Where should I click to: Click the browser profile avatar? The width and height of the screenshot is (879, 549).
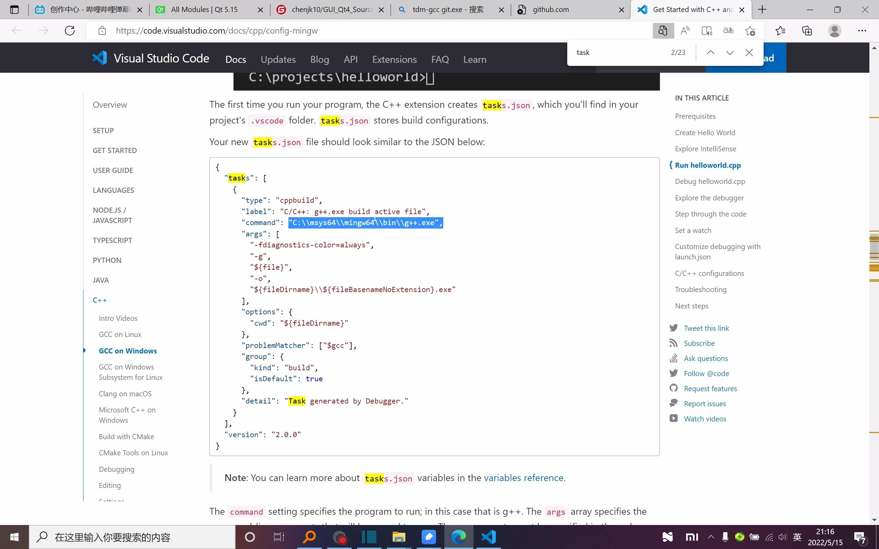pos(835,31)
